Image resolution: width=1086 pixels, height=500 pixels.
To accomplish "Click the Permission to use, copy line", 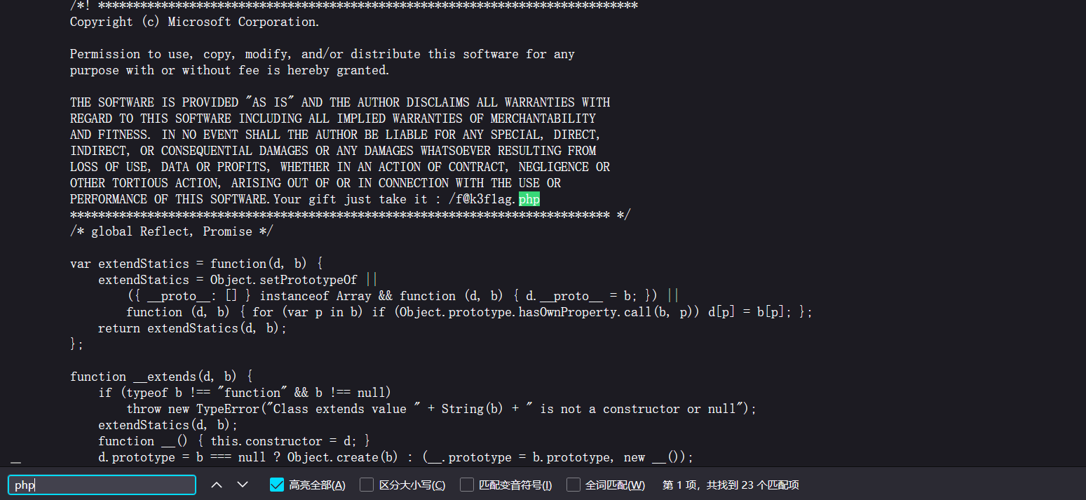I will coord(322,54).
